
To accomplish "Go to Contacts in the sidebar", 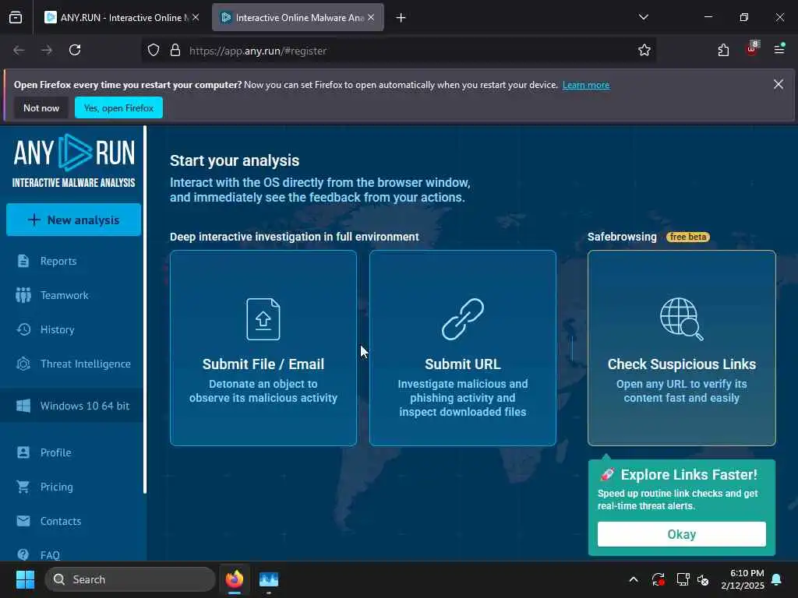I will coord(61,521).
